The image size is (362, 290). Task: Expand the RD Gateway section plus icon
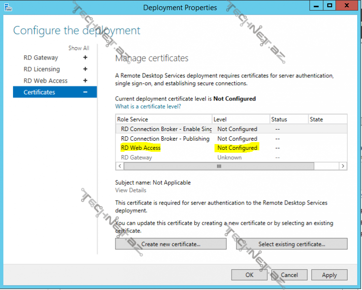(86, 58)
